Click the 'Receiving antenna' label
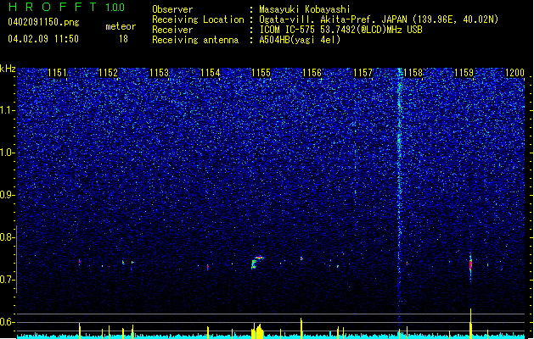Viewport: 534px width, 339px height. [x=195, y=40]
